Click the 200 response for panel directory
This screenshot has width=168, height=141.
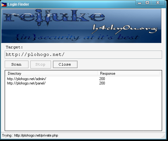[102, 83]
